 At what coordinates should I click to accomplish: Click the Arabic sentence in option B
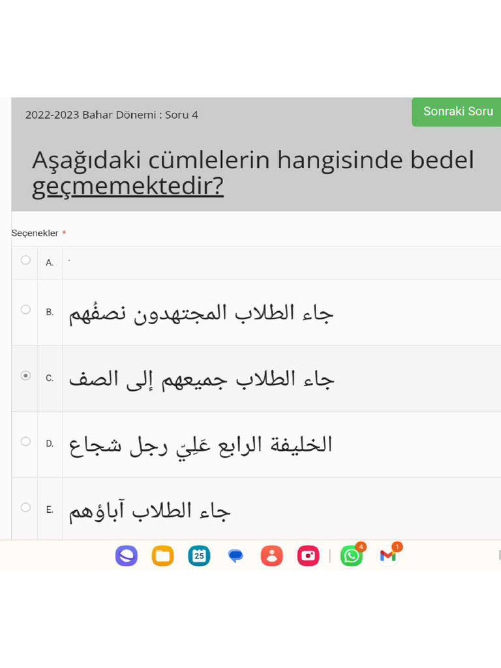pyautogui.click(x=201, y=314)
